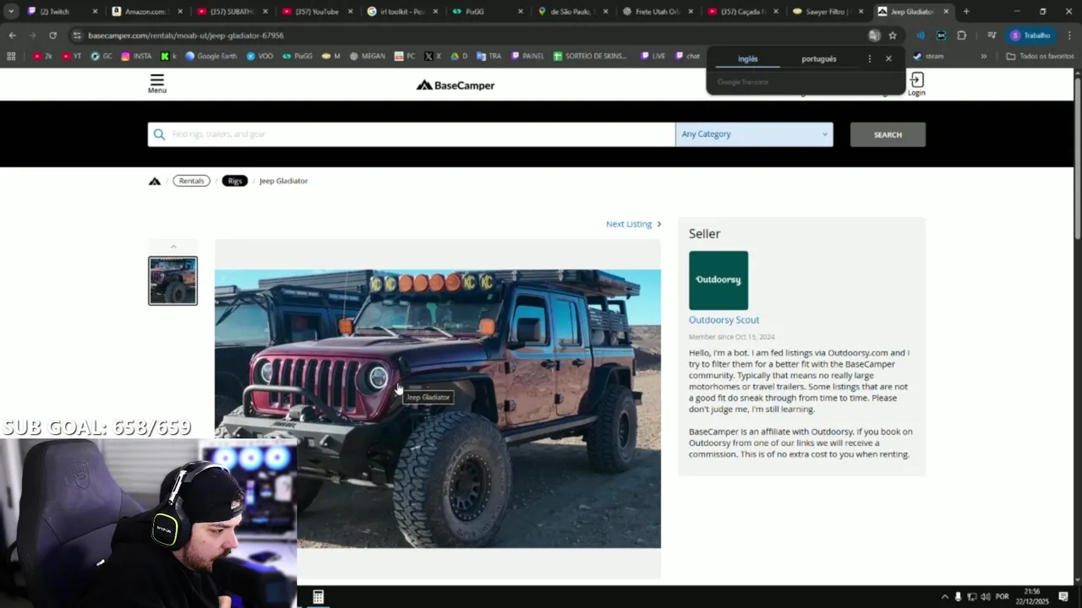Click the microphone tray icon
Screen dimensions: 1082x608
(x=958, y=597)
